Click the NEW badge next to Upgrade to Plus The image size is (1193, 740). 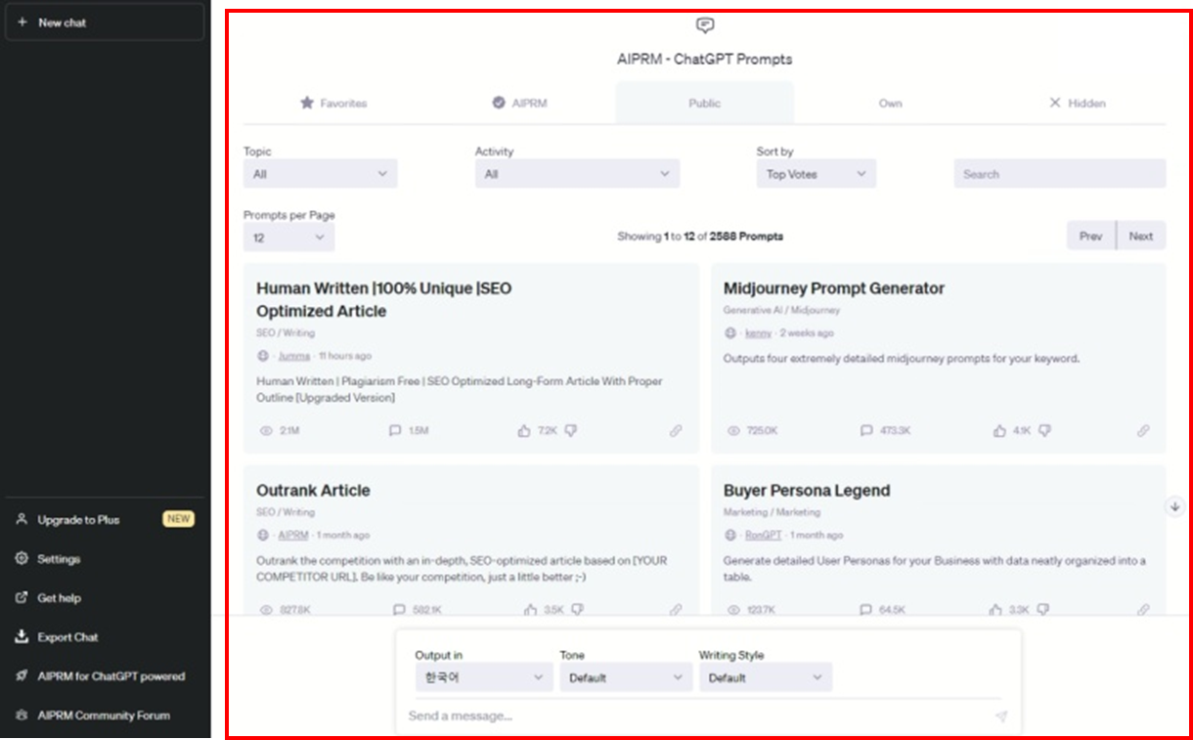178,519
